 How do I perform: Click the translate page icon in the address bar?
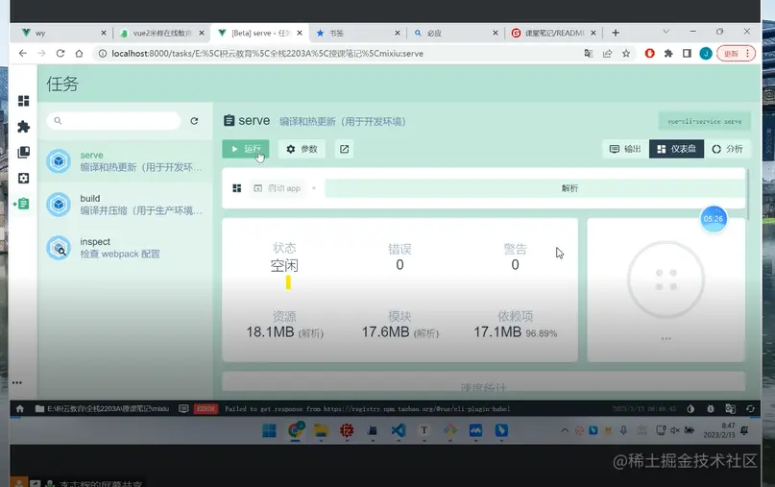pos(588,54)
